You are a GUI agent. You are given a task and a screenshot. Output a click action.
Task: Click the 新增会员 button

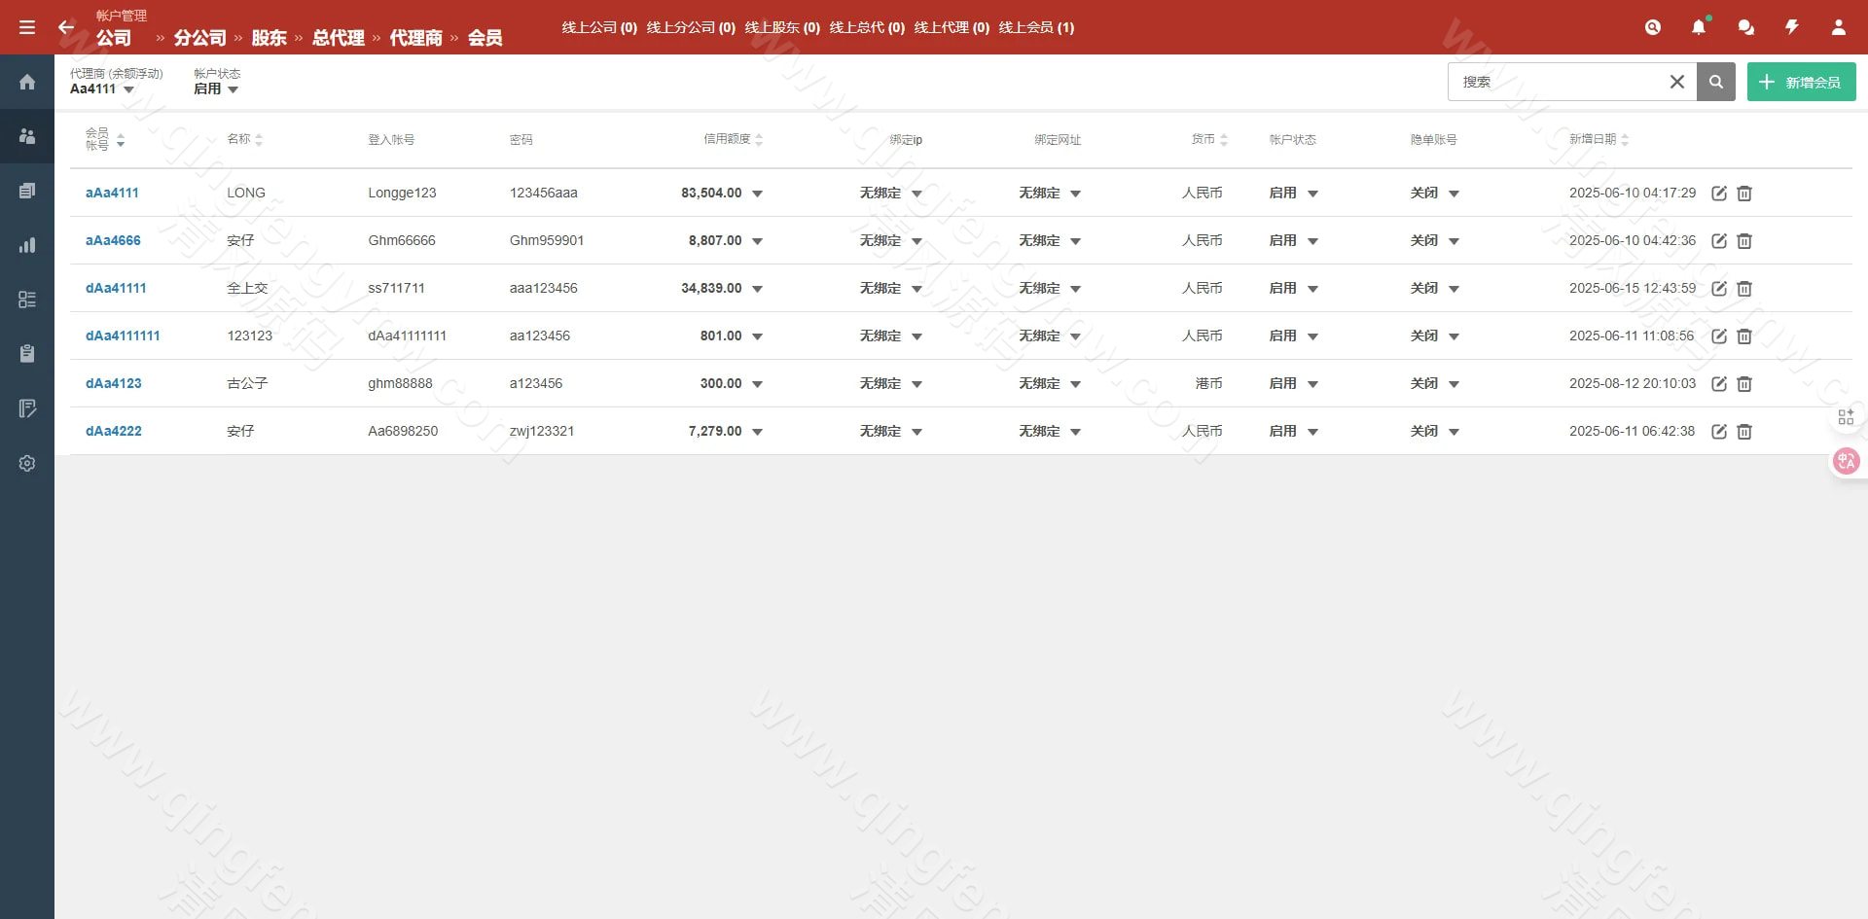pos(1801,82)
